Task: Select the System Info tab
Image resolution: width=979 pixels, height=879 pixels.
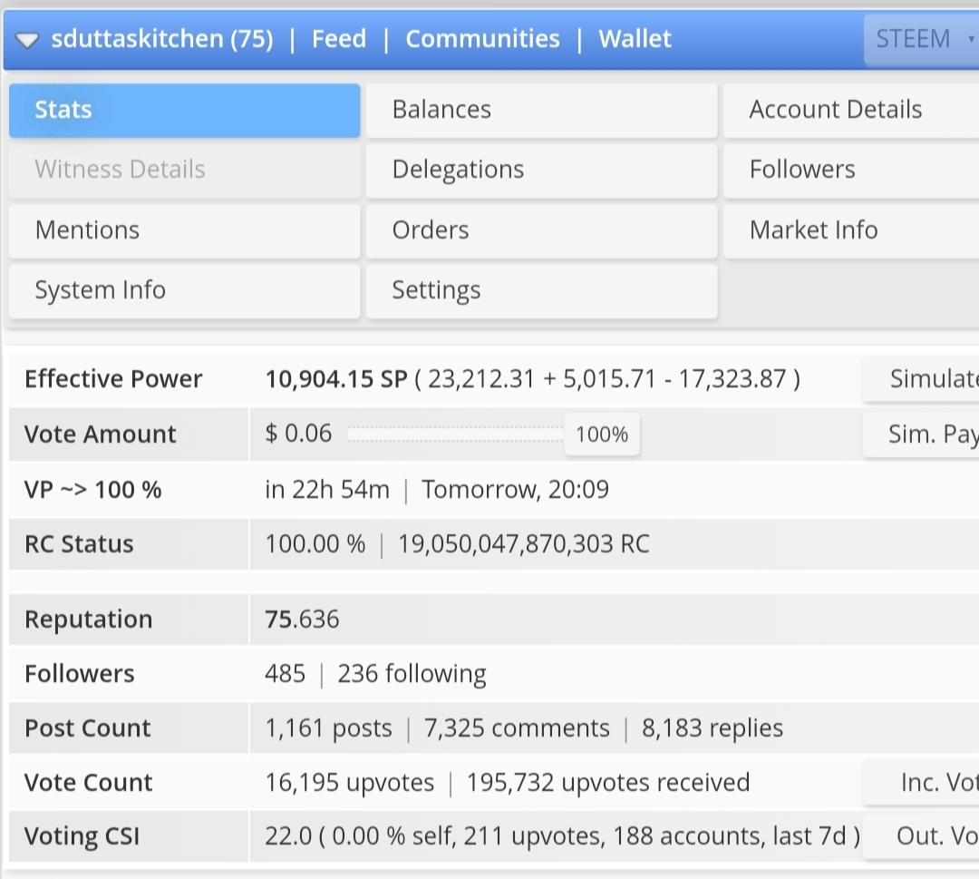Action: (x=184, y=290)
